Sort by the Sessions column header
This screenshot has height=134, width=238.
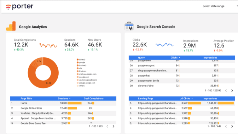point(64,98)
